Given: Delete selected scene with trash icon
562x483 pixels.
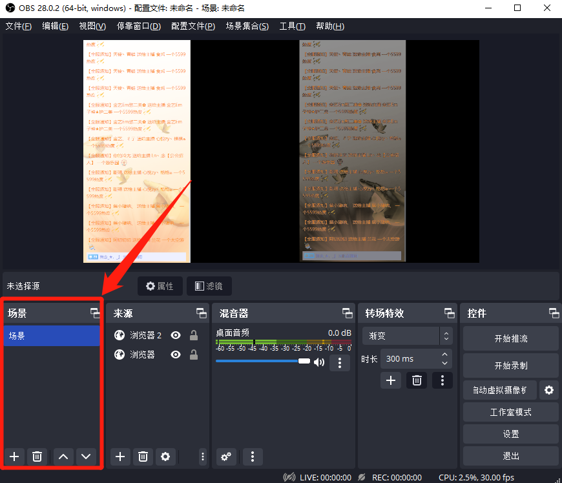Looking at the screenshot, I should pos(37,457).
